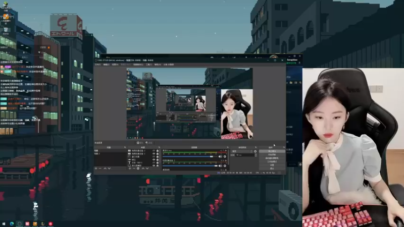Screen dimensions: 404x227
Task: Click the Stop Streaming button in Controls
Action: coord(272,151)
